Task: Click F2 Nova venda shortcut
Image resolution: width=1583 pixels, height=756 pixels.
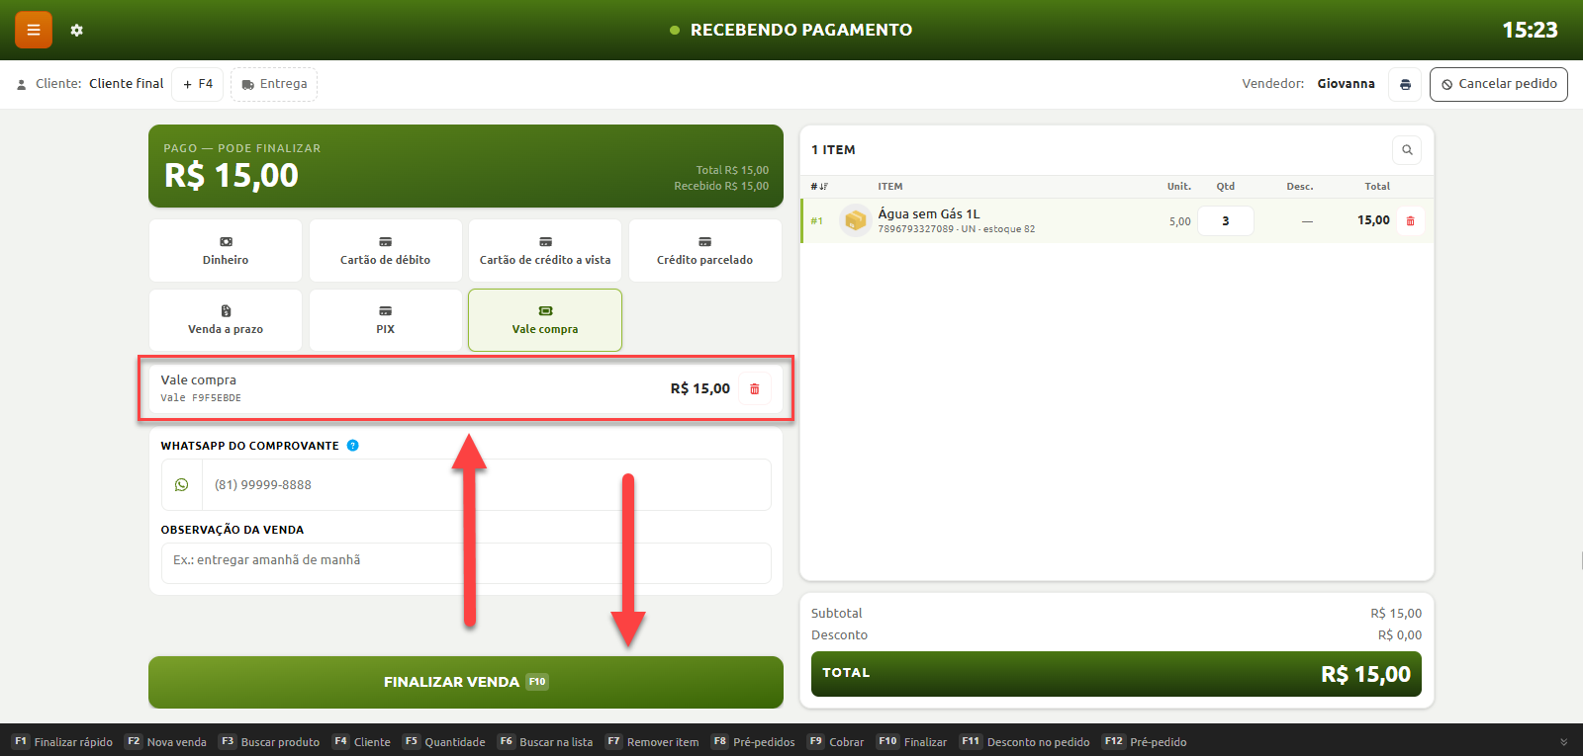Action: 166,742
